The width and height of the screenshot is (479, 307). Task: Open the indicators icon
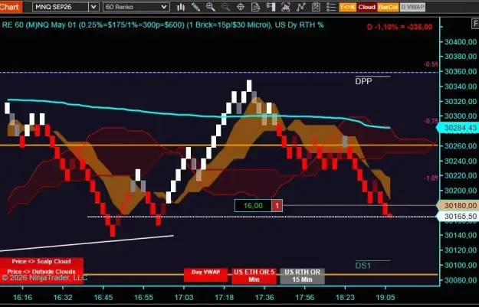(x=286, y=7)
